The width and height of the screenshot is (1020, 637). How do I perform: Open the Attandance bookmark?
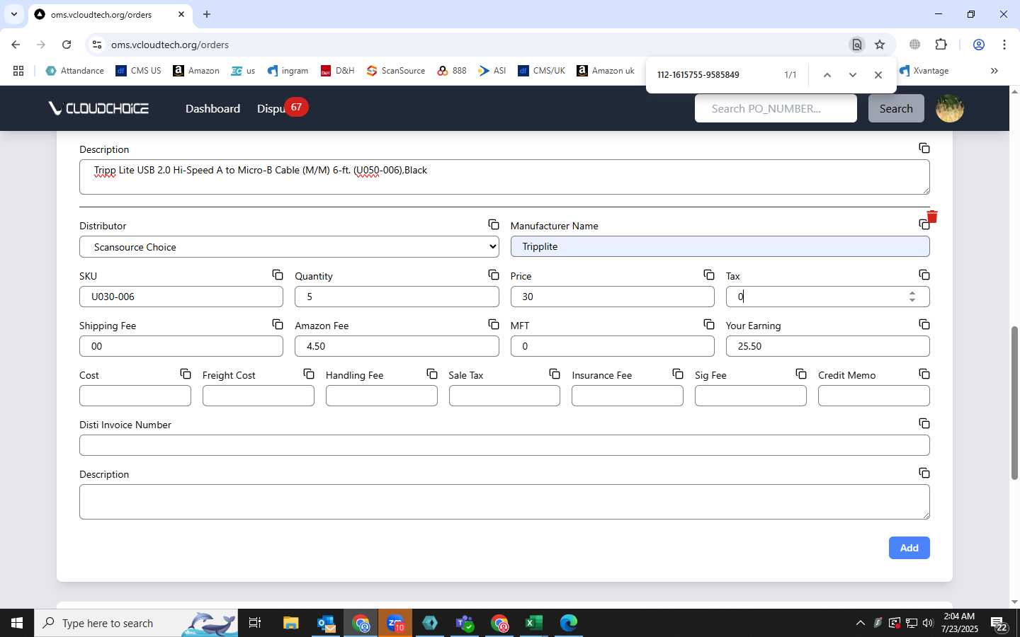pyautogui.click(x=74, y=71)
